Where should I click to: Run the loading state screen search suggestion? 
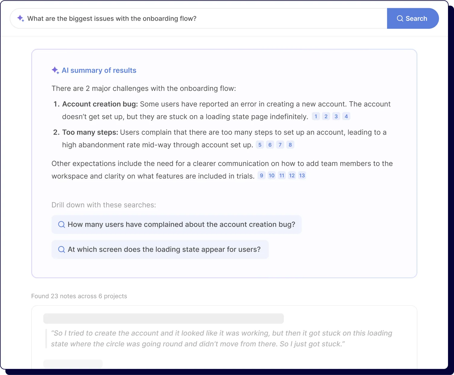pos(160,249)
